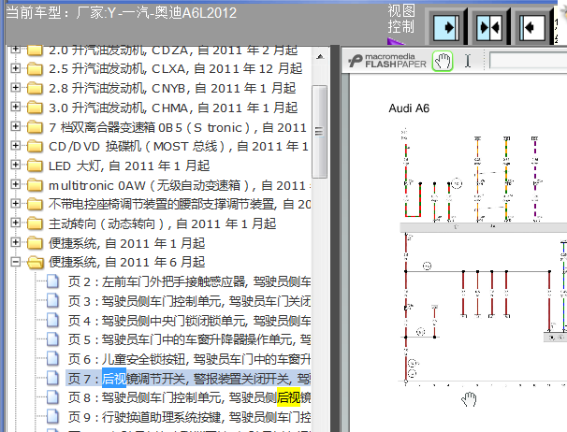Click the tree scrollbar up arrow
Image resolution: width=567 pixels, height=432 pixels.
point(320,57)
